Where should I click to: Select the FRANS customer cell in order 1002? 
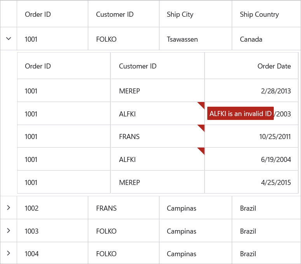tap(106, 208)
